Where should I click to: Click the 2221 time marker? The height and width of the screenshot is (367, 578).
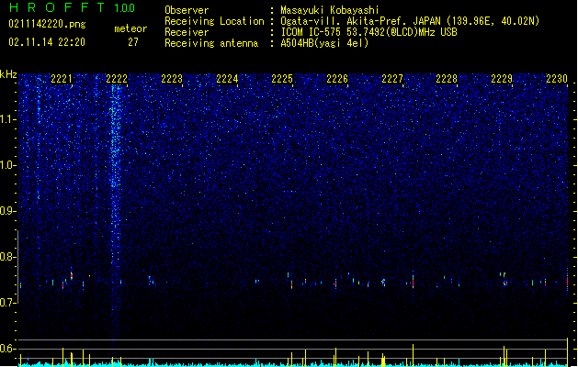click(62, 79)
